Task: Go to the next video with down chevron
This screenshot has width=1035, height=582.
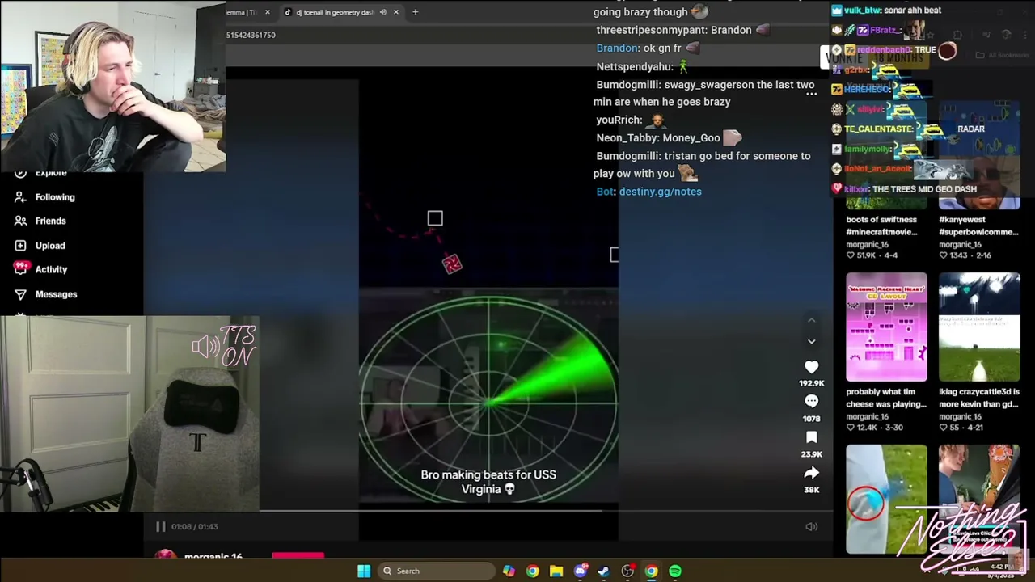Action: (x=811, y=341)
